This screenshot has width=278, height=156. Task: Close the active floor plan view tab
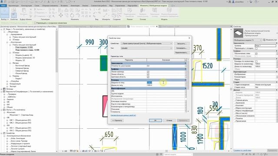coord(157,26)
